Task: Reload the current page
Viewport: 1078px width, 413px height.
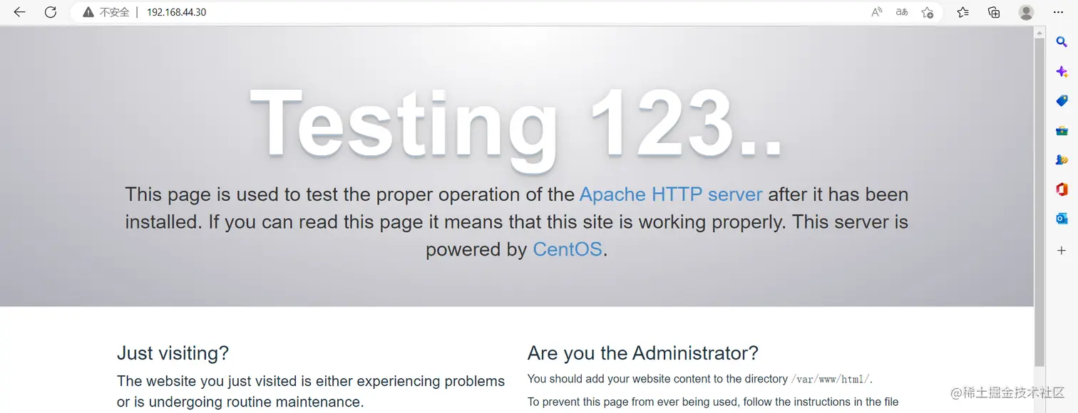Action: point(51,12)
